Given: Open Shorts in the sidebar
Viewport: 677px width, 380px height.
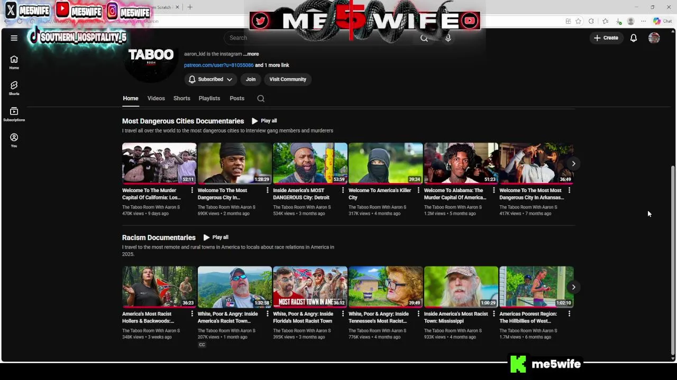Looking at the screenshot, I should 14,88.
